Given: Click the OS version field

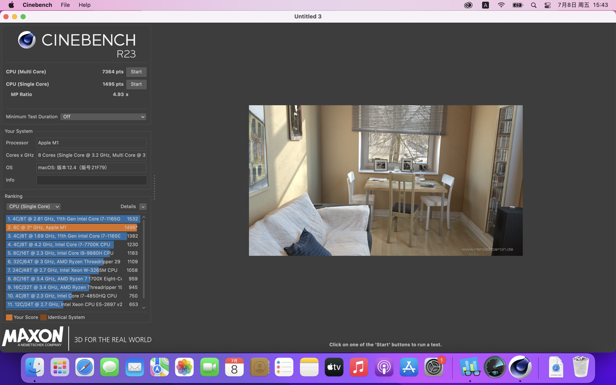Looking at the screenshot, I should [92, 168].
